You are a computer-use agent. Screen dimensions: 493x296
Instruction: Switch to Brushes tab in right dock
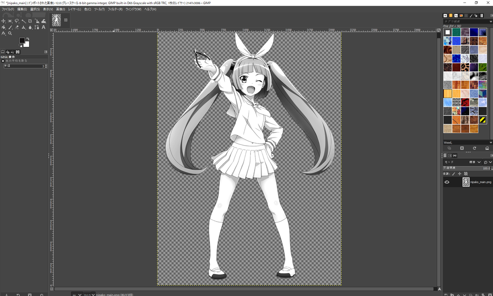pos(445,16)
